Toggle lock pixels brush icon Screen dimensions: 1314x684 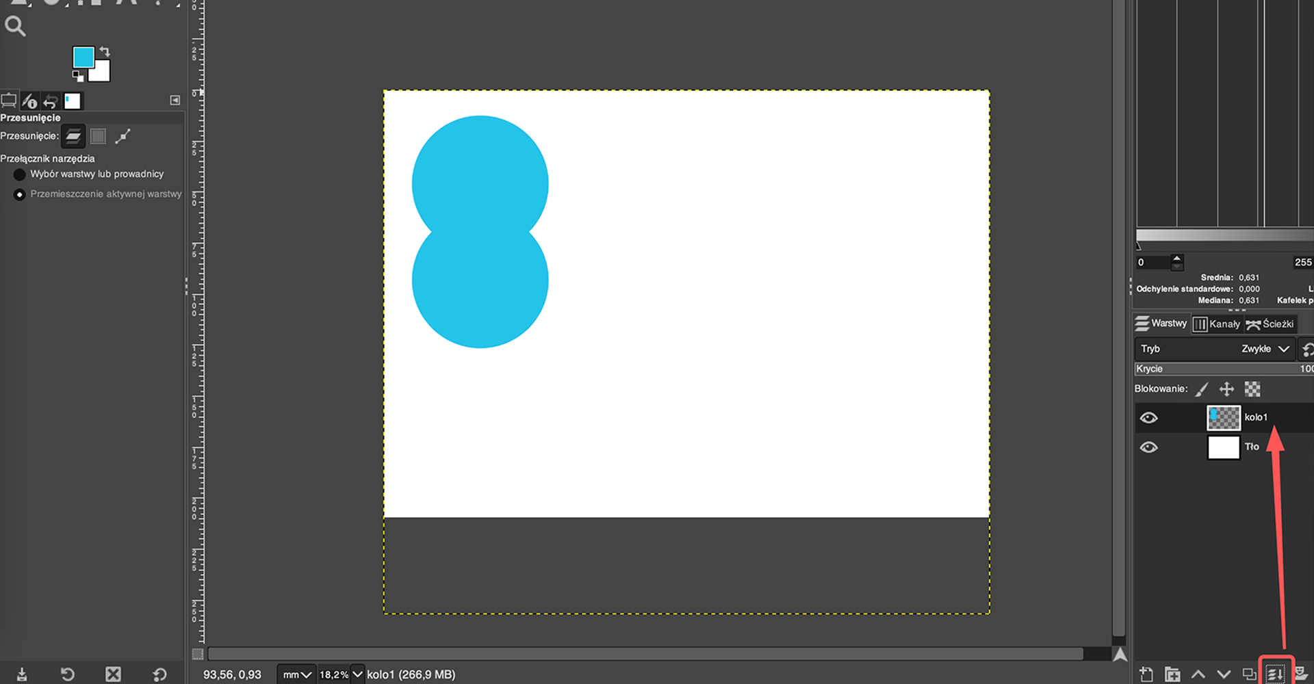pos(1202,389)
